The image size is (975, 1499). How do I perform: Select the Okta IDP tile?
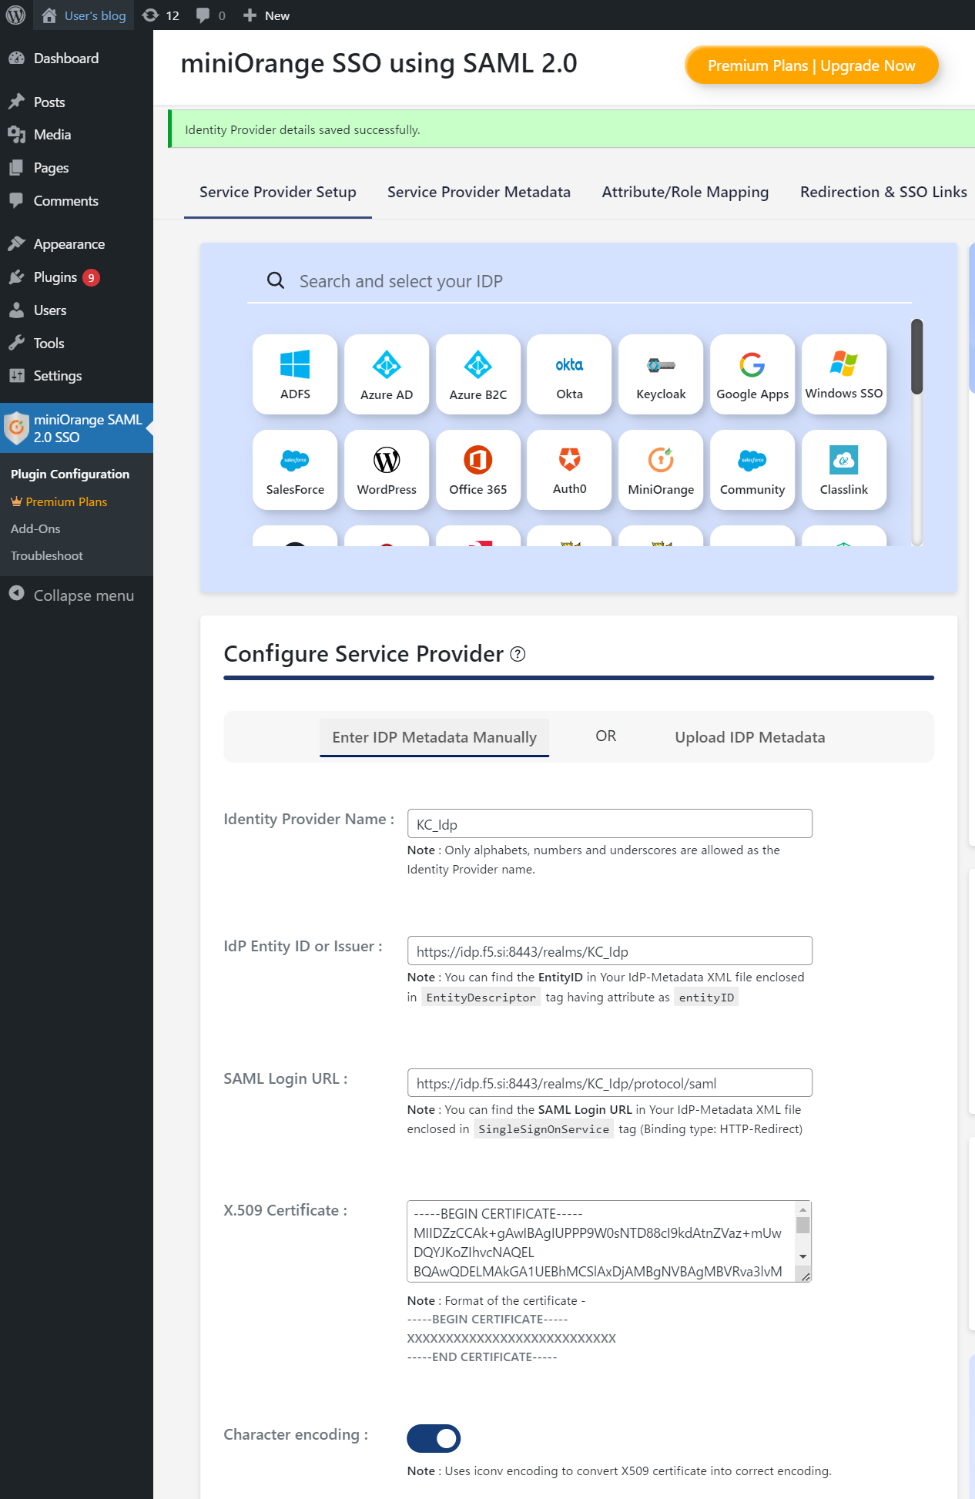click(x=570, y=374)
